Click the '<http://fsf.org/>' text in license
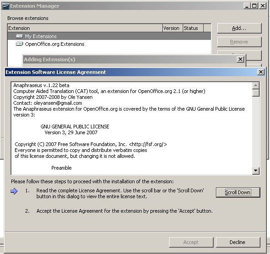Viewport: 270px width, 254px height. 148,144
